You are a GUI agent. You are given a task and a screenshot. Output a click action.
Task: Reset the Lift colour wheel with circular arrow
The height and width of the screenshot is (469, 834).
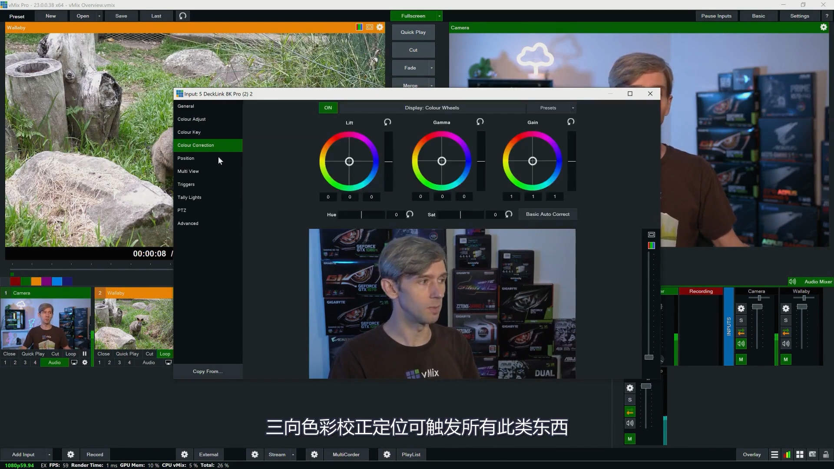387,122
